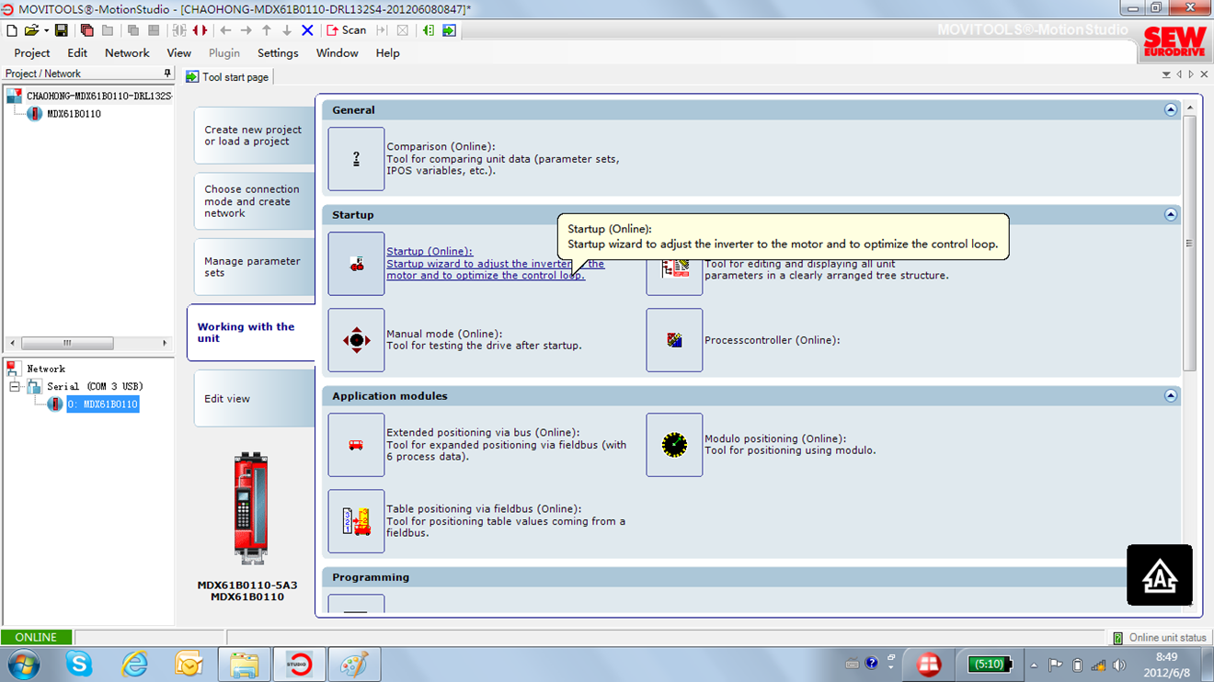Open Extended positioning via bus icon
Screen dimensions: 1214x682
pyautogui.click(x=356, y=445)
